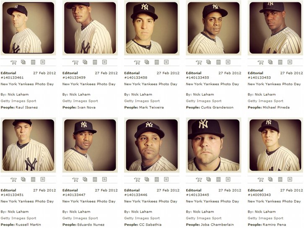Open the Mark Teixeira portrait thumbnail
304x228 pixels.
[152, 28]
